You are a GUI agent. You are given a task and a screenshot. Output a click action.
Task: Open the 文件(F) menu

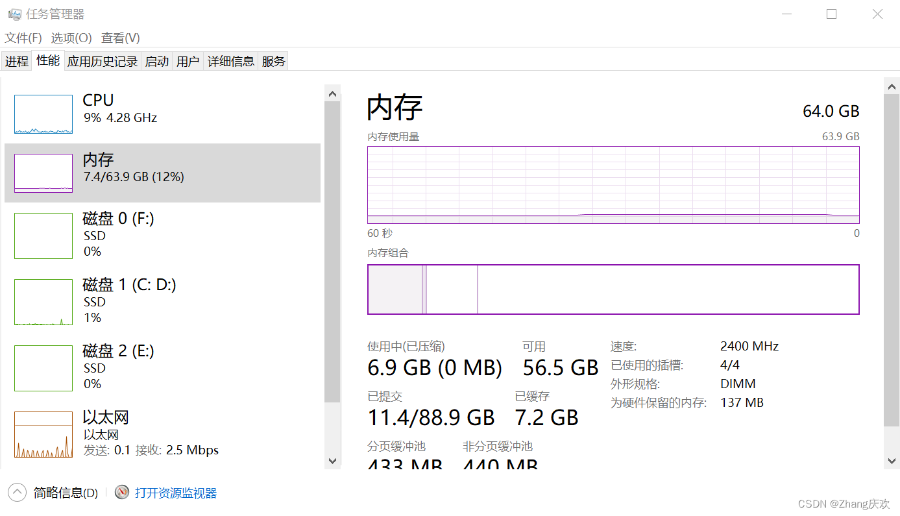tap(23, 38)
